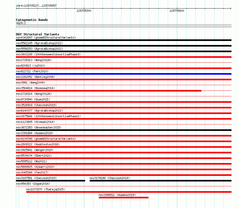Click the chr4:129705227..129705457 coordinate label

(36, 6)
